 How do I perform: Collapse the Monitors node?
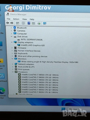point(12,59)
